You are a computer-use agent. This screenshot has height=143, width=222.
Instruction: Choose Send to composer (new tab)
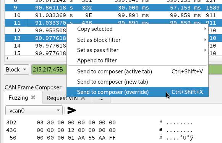138,82
